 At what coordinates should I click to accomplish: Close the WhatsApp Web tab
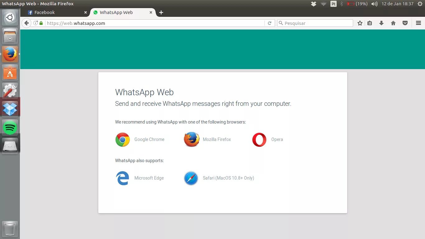point(151,12)
